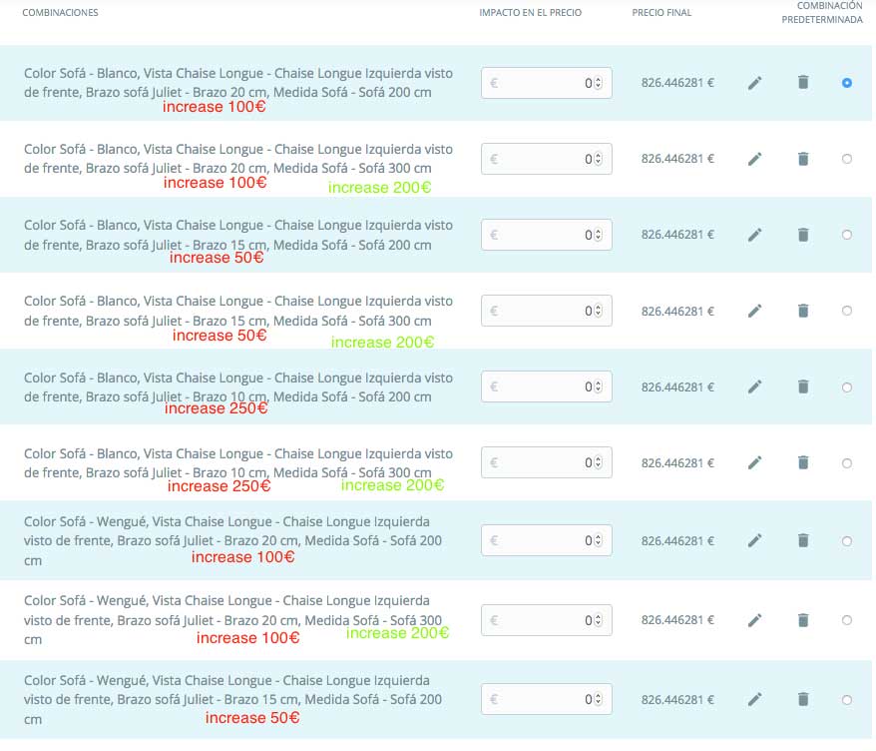Screen dimensions: 876x751
Task: Click price stepper arrows for Wengué 15 cm 200 cm
Action: click(x=598, y=699)
